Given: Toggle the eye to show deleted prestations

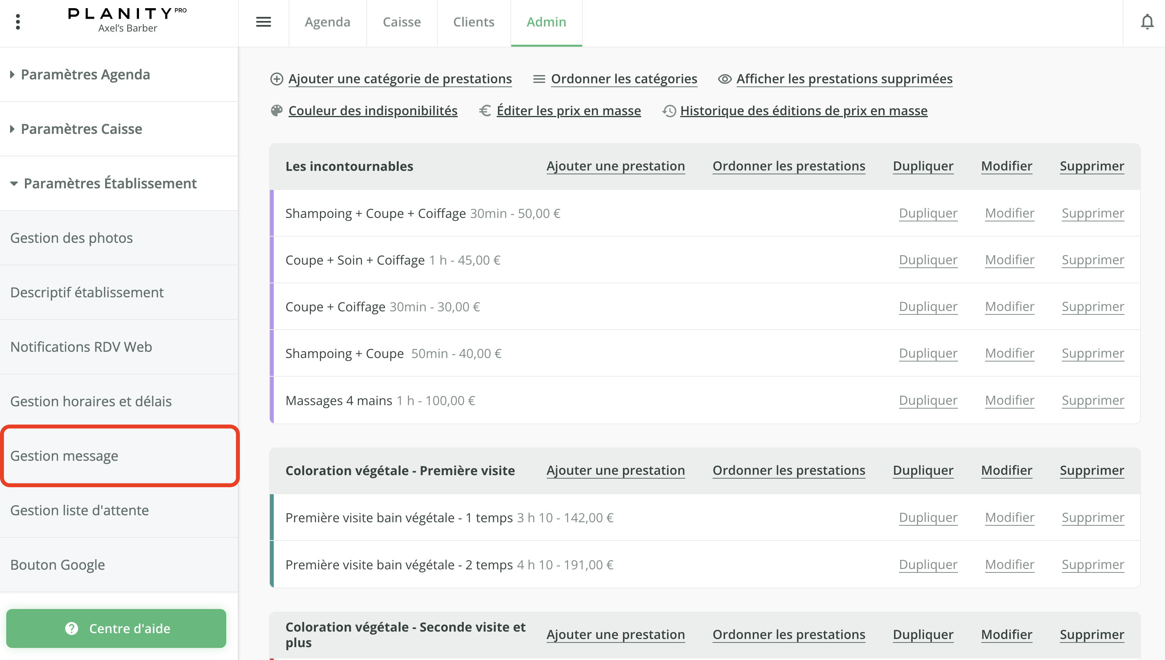Looking at the screenshot, I should (724, 79).
